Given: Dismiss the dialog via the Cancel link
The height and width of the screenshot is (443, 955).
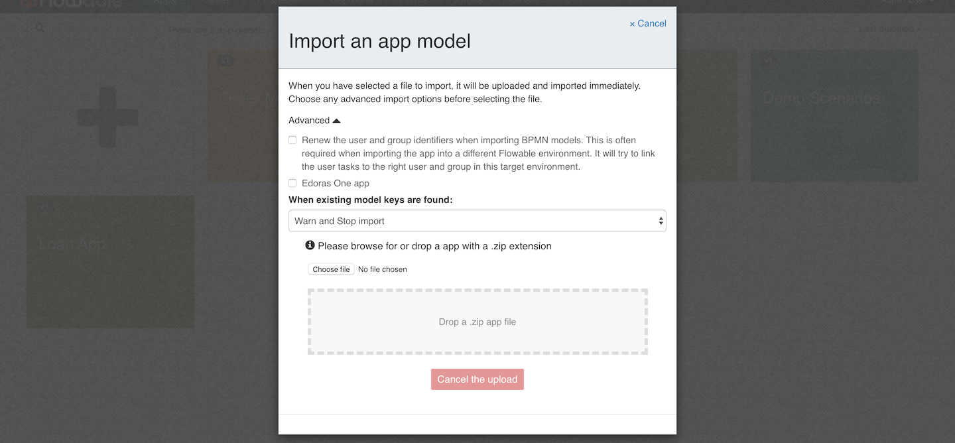Looking at the screenshot, I should (x=652, y=23).
